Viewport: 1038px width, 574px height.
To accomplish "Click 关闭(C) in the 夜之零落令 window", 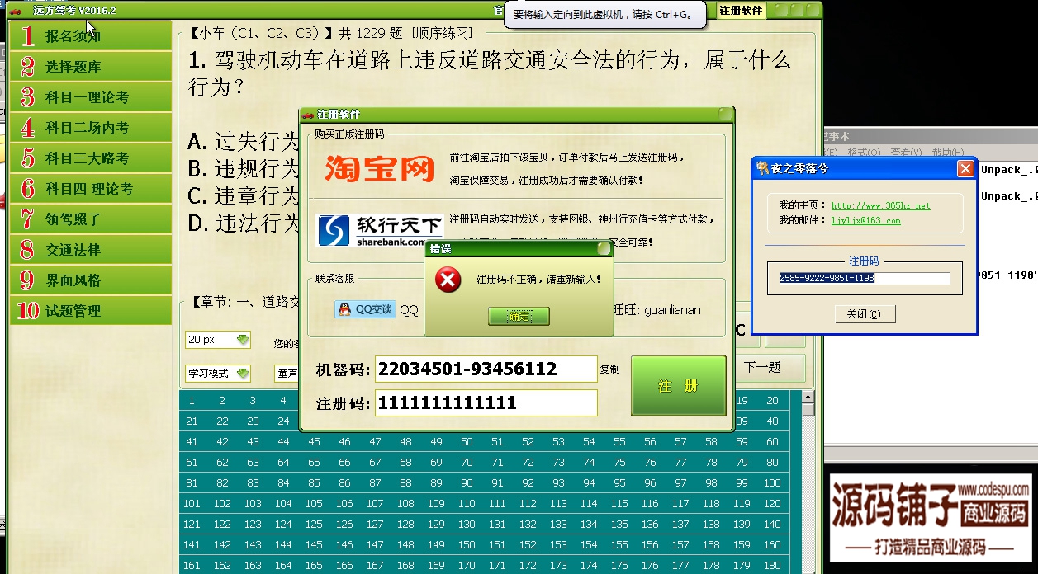I will [864, 313].
